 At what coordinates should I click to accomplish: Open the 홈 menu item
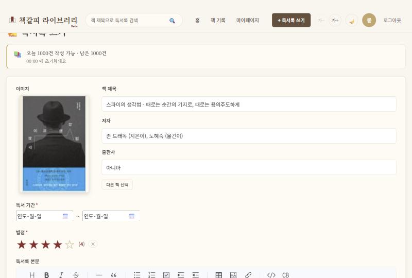[197, 20]
